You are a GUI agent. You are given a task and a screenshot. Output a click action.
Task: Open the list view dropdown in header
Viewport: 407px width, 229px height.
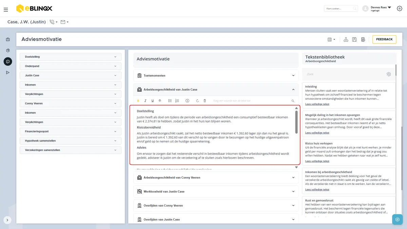click(331, 39)
